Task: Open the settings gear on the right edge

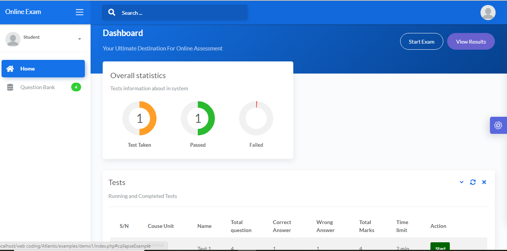Action: click(x=498, y=125)
